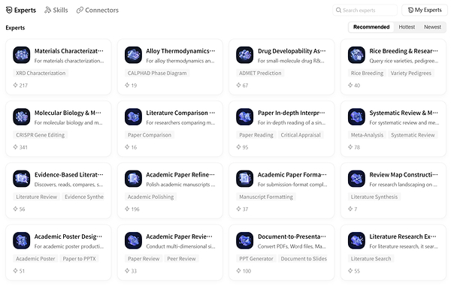Open the Paper In-depth Interpretation icon
This screenshot has width=451, height=286.
[245, 116]
